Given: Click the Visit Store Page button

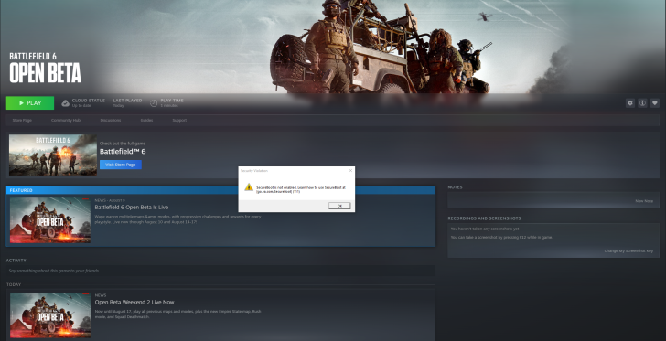Looking at the screenshot, I should [121, 165].
